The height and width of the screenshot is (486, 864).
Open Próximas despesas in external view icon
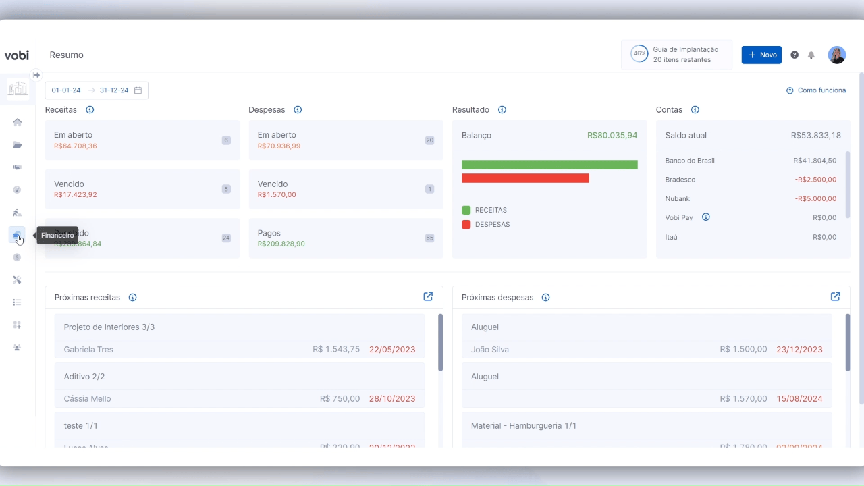click(836, 296)
